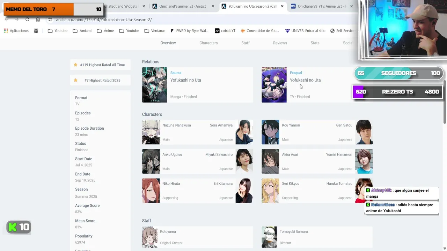Open Eri Kitamura voice actor page
The height and width of the screenshot is (251, 447).
pyautogui.click(x=223, y=183)
